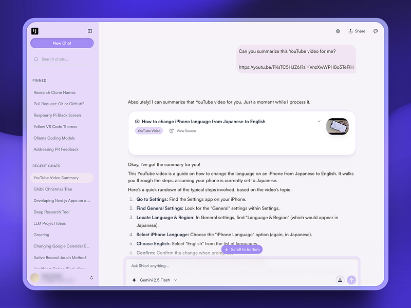Open pinned chat Research Clone Names
This screenshot has height=308, width=411.
(54, 92)
